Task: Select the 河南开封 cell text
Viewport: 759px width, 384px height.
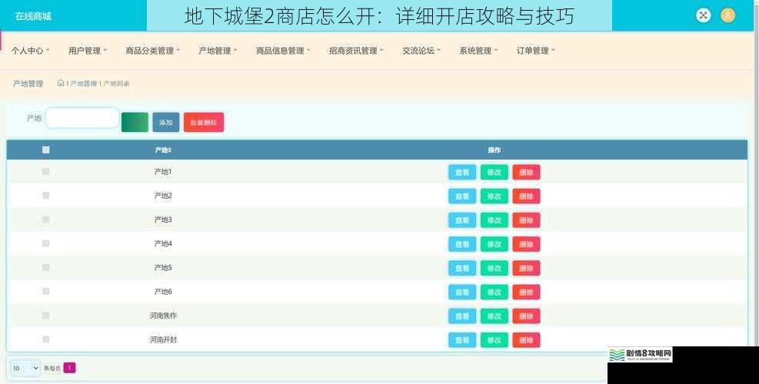Action: click(163, 340)
